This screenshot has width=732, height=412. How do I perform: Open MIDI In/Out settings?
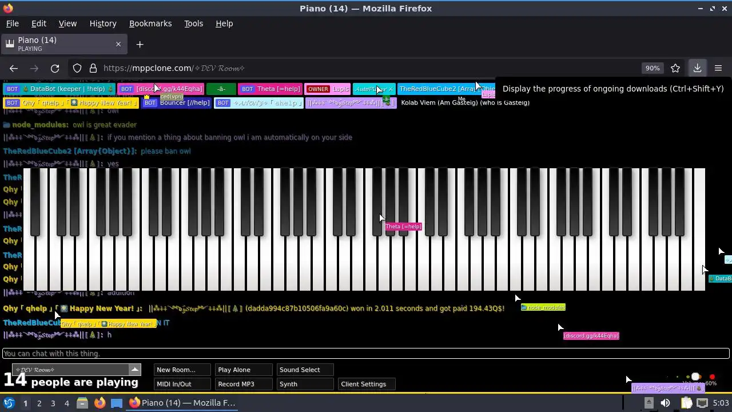tap(182, 384)
